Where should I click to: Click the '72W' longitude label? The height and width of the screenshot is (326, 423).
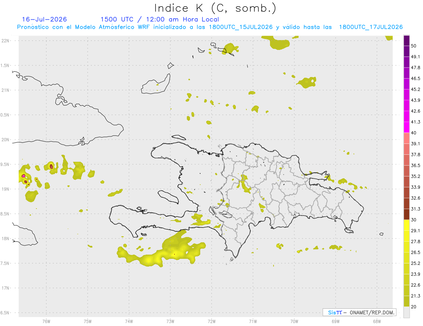pos(211,321)
